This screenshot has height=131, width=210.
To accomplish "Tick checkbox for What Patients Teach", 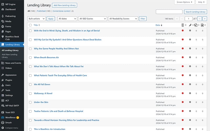I will [x=30, y=75].
